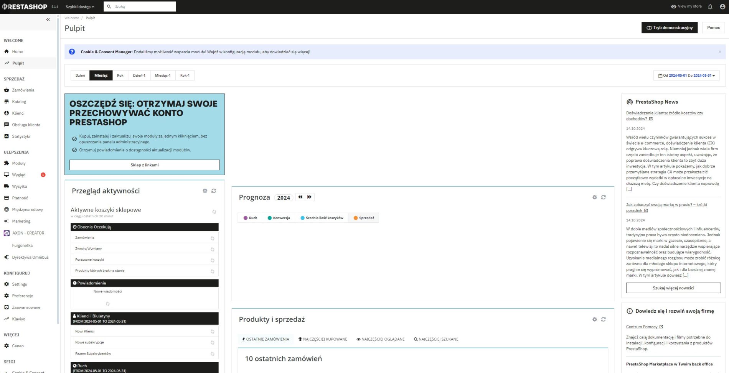Click the Home house icon in sidebar
Viewport: 729px width, 373px height.
pos(7,51)
